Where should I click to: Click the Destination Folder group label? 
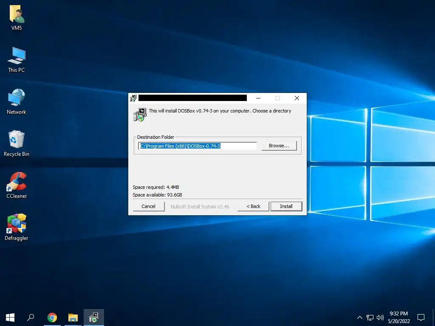click(x=155, y=137)
